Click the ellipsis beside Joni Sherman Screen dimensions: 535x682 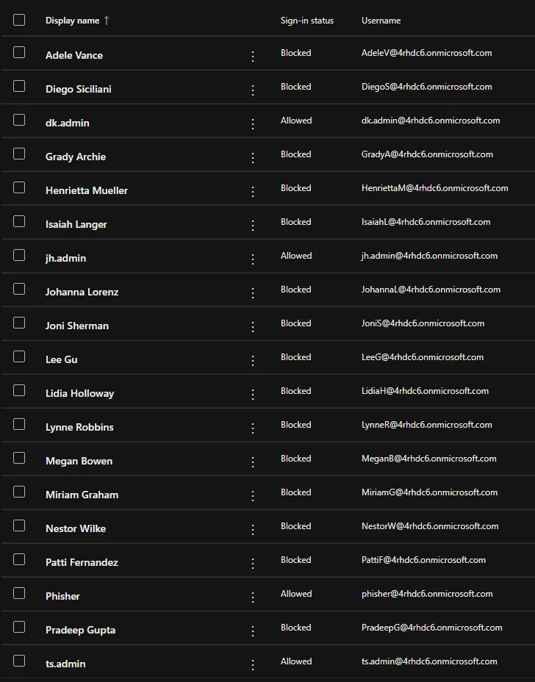[253, 326]
